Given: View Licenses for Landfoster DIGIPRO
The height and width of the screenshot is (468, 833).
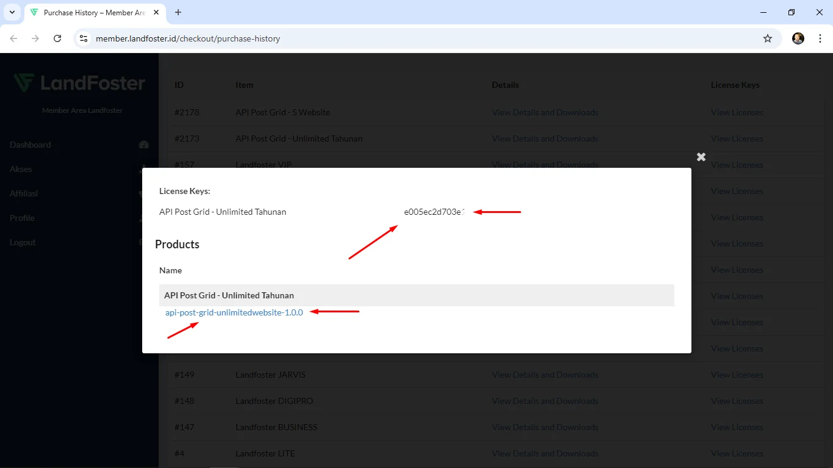Looking at the screenshot, I should [x=737, y=401].
